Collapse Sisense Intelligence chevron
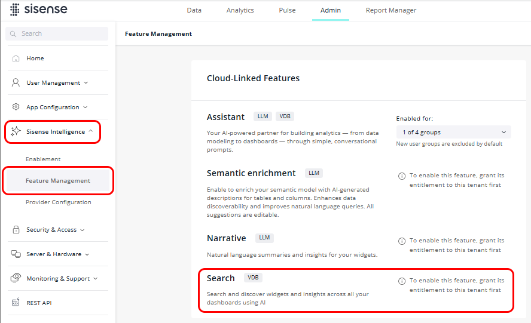The height and width of the screenshot is (323, 531). (x=91, y=131)
